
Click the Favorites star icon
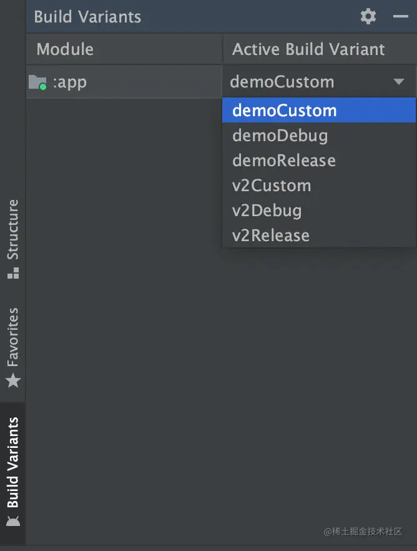[13, 380]
